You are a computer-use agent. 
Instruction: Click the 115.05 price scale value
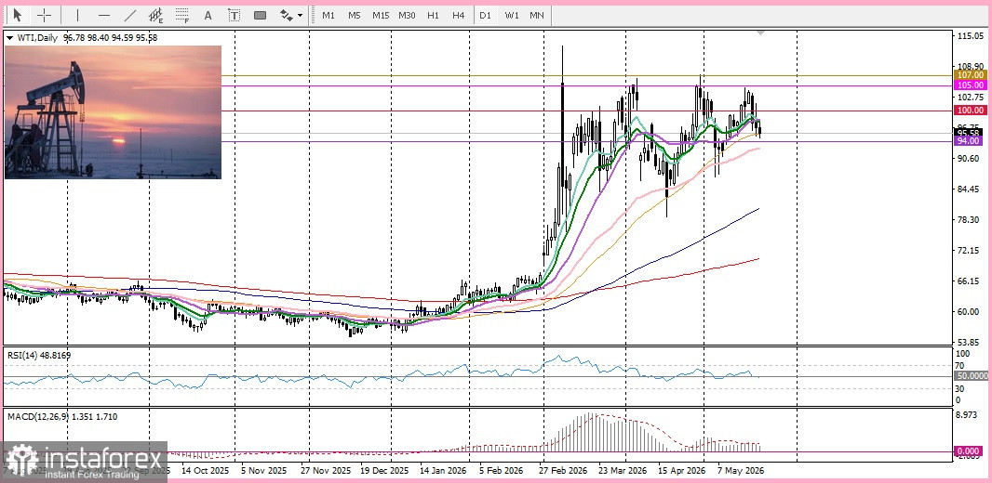click(971, 36)
